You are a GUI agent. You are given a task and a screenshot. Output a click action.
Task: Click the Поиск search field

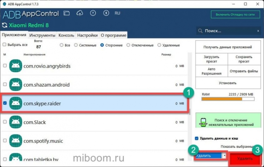[228, 31]
